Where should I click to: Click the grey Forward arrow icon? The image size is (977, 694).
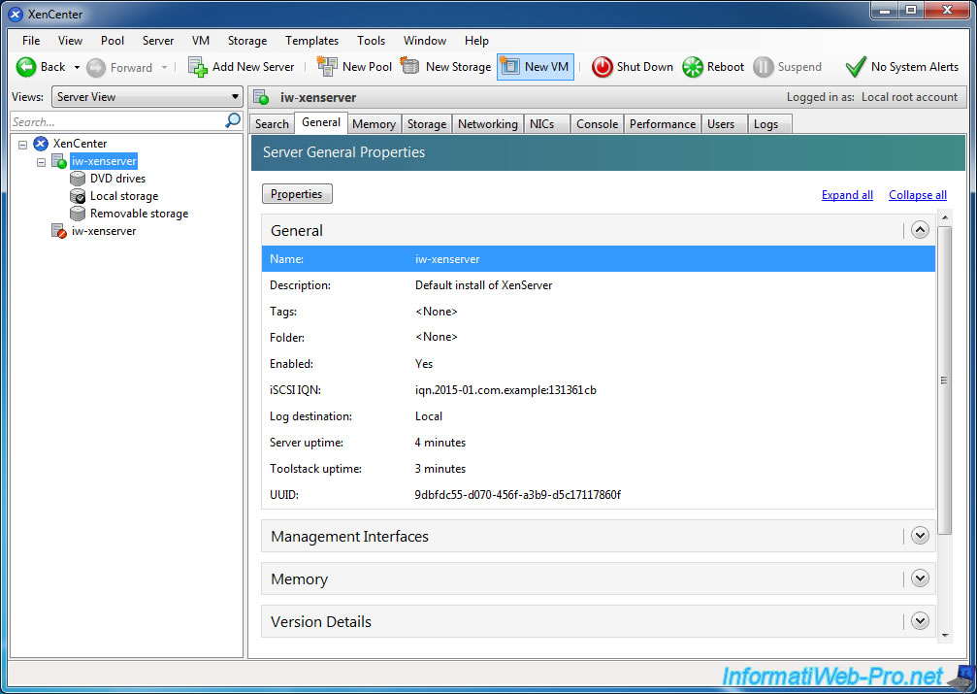coord(96,67)
